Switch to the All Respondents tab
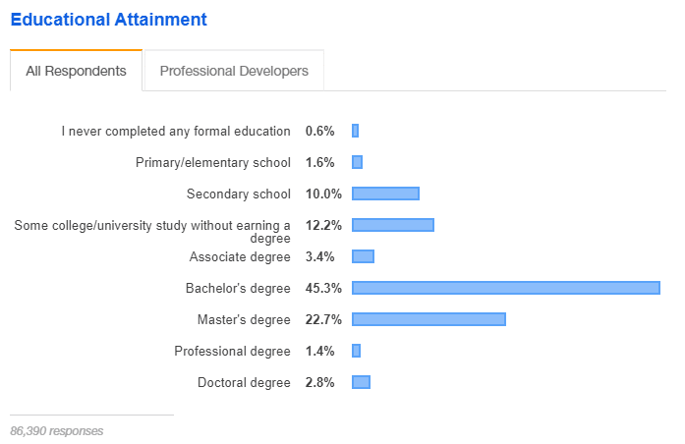 point(76,71)
